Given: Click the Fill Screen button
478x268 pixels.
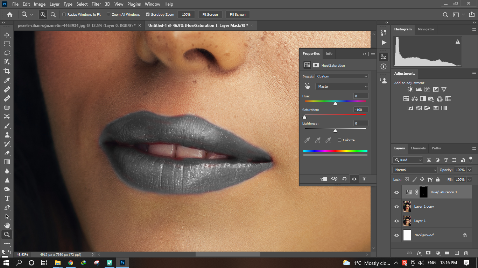Looking at the screenshot, I should [238, 15].
